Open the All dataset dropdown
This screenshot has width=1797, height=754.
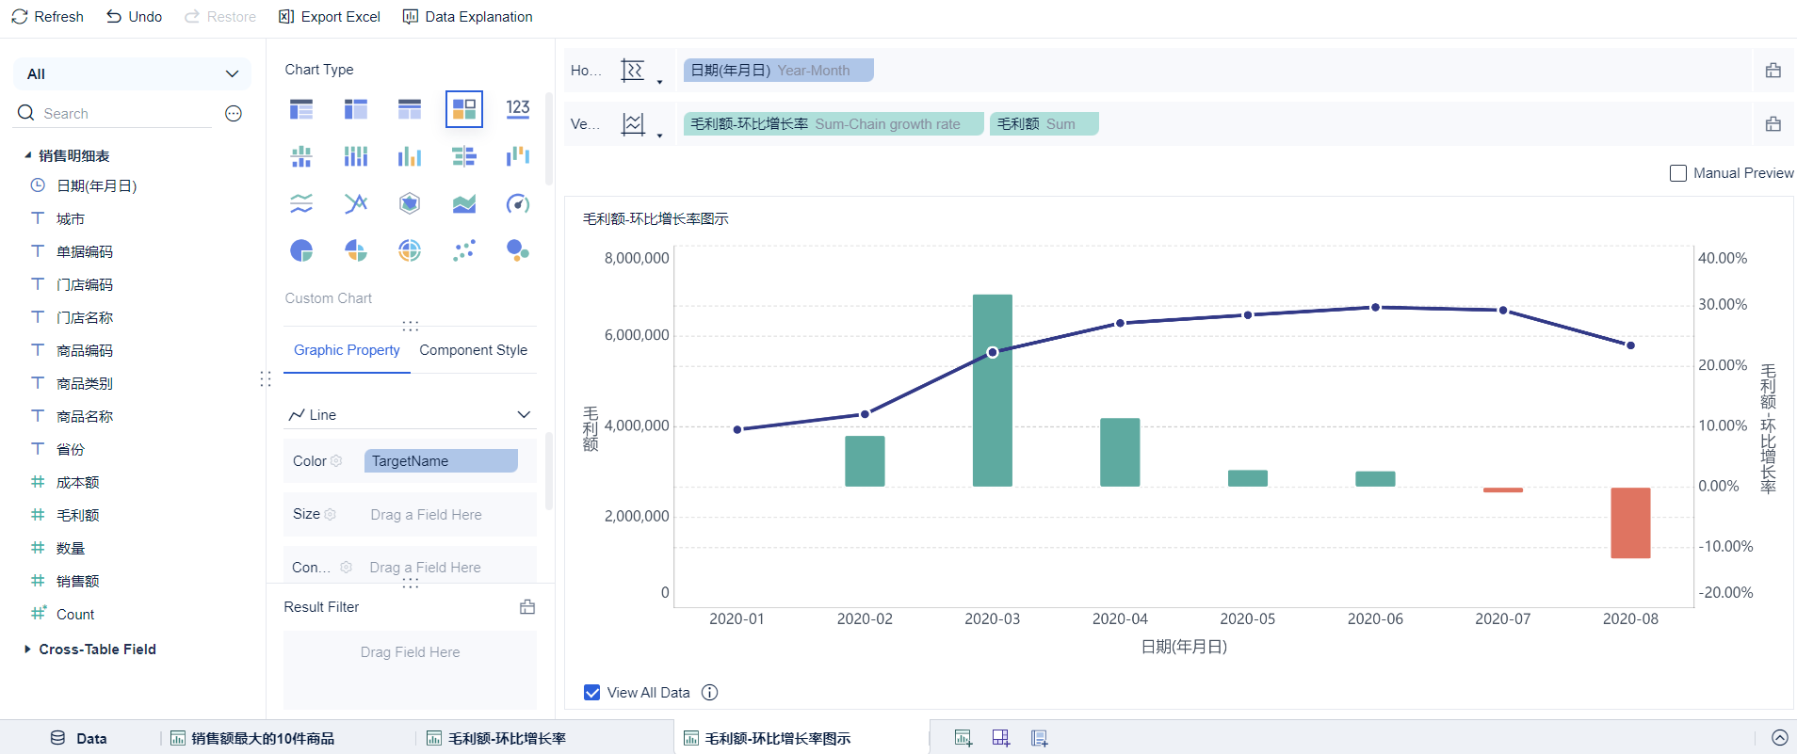click(x=132, y=74)
